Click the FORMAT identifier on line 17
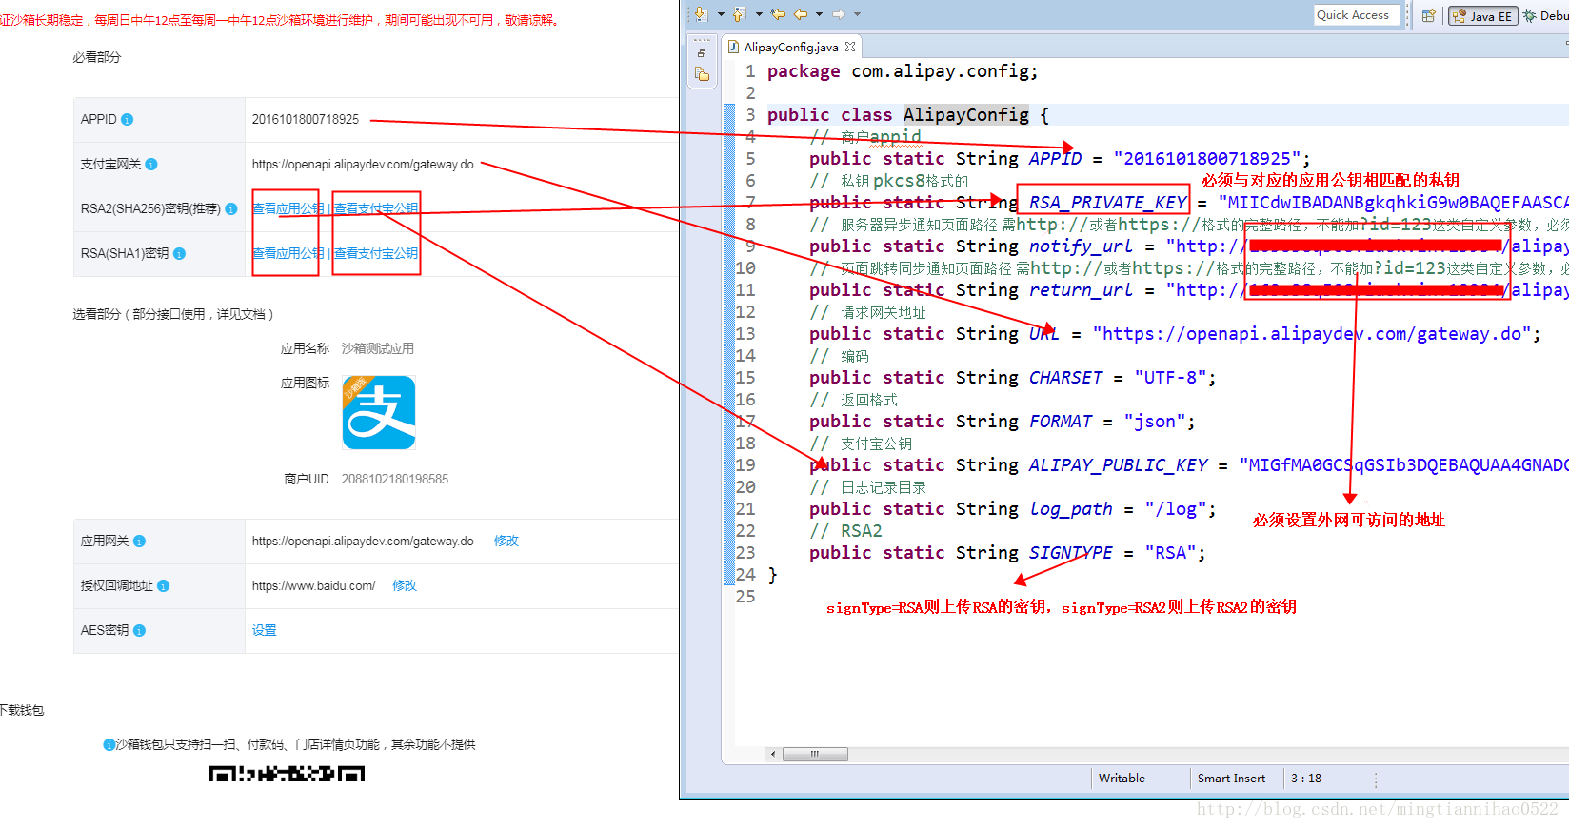Screen dimensions: 1569x828 click(x=1061, y=421)
